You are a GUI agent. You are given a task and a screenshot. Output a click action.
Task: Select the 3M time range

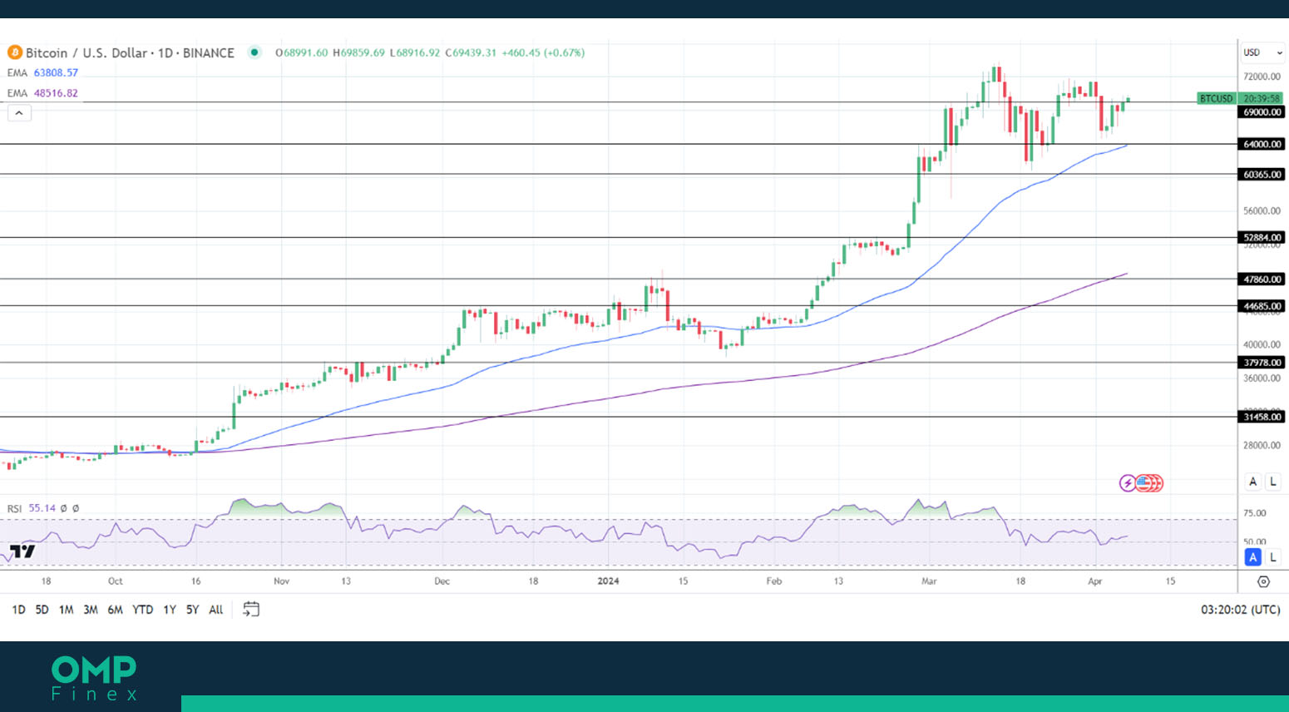tap(91, 610)
